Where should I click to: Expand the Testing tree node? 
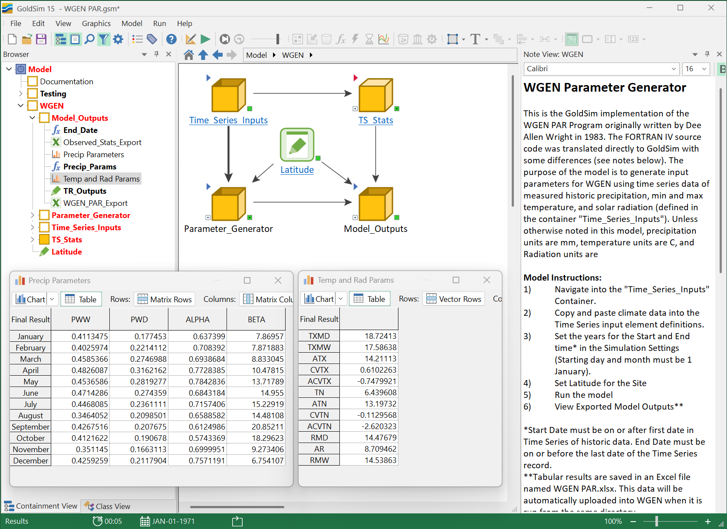tap(20, 93)
